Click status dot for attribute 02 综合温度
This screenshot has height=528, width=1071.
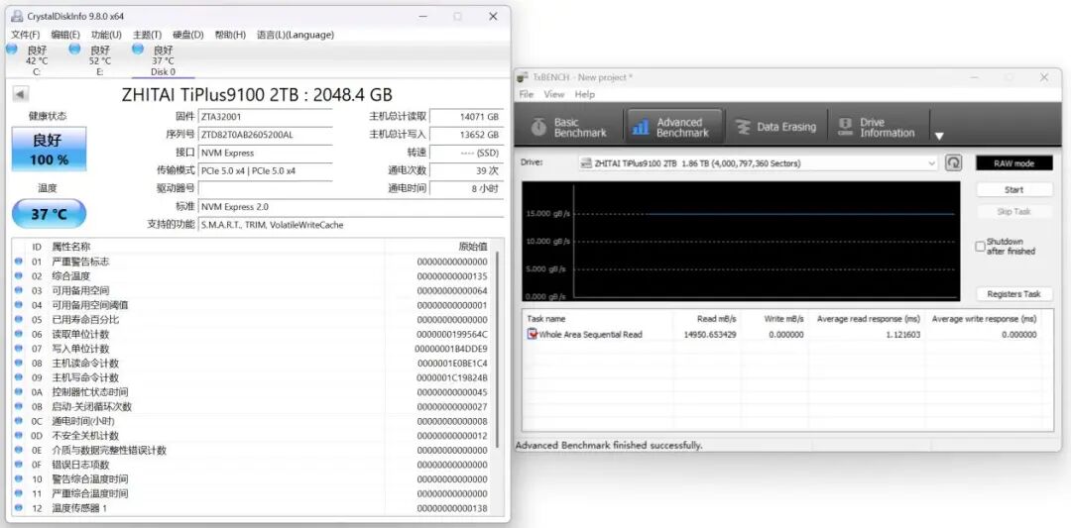click(19, 275)
